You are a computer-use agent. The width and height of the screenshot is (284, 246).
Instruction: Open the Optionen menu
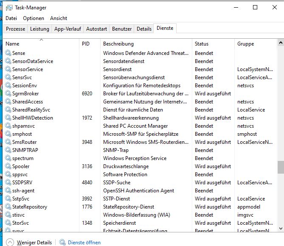tap(34, 18)
